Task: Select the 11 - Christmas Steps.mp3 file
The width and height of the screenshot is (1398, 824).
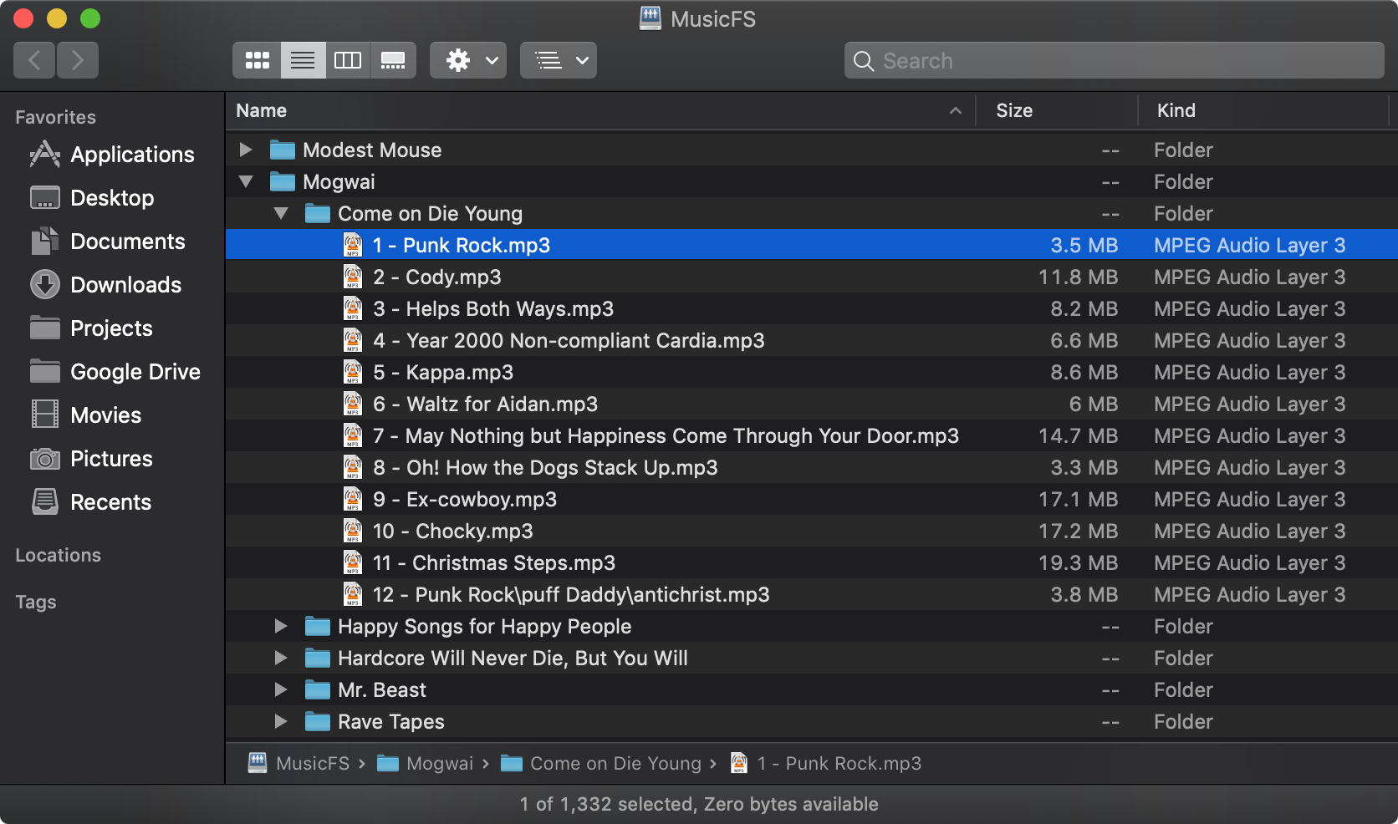Action: (513, 562)
